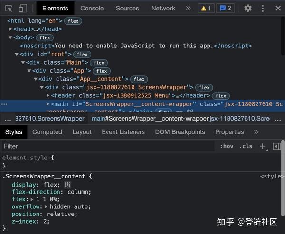Toggle flex badge on ScreensWrapper div
This screenshot has width=285, height=234.
coord(204,87)
